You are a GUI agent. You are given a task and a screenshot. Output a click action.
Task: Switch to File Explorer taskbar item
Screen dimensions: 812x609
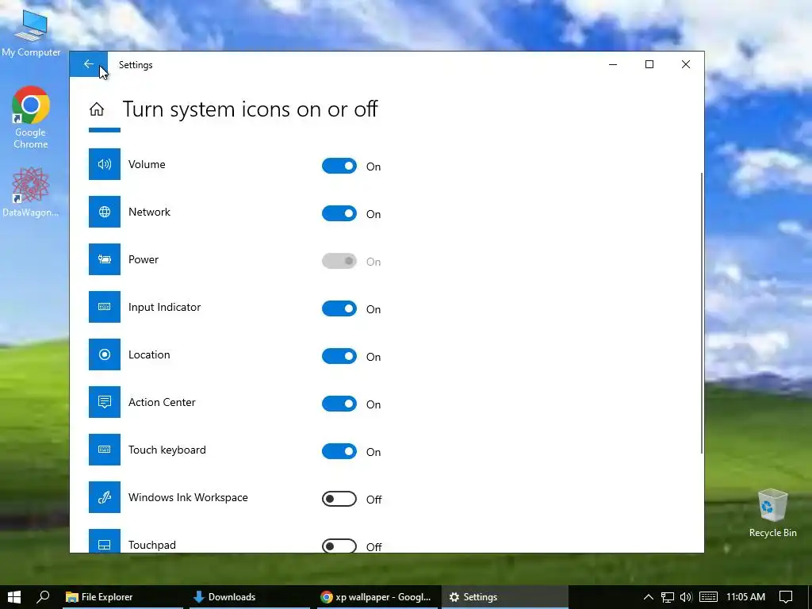123,597
